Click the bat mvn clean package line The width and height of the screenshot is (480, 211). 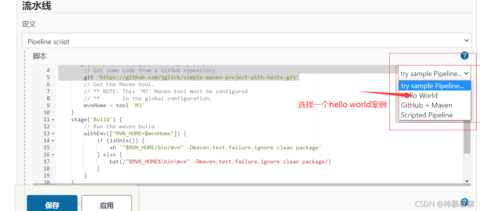(x=220, y=161)
